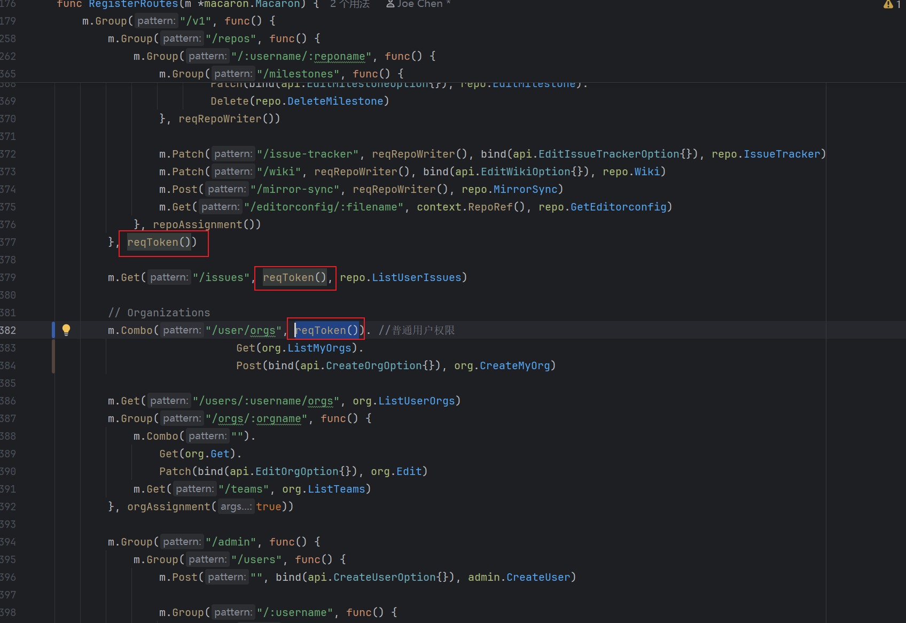The width and height of the screenshot is (906, 623).
Task: Click the macaron.Macaron type in the function signature
Action: (253, 4)
